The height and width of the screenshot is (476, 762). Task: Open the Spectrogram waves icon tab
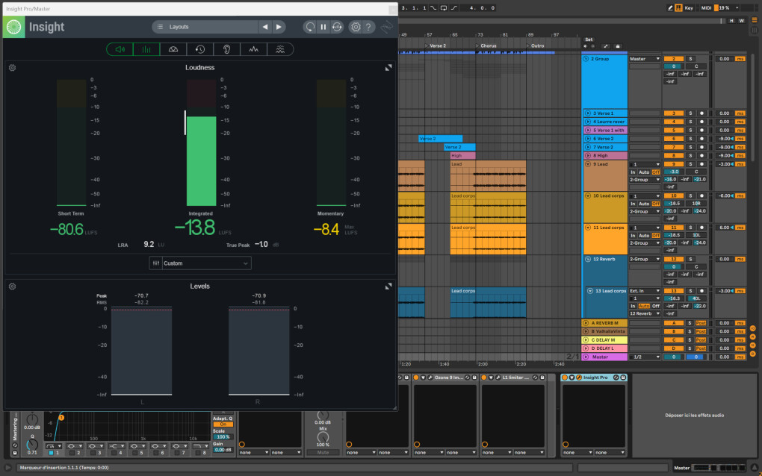280,49
